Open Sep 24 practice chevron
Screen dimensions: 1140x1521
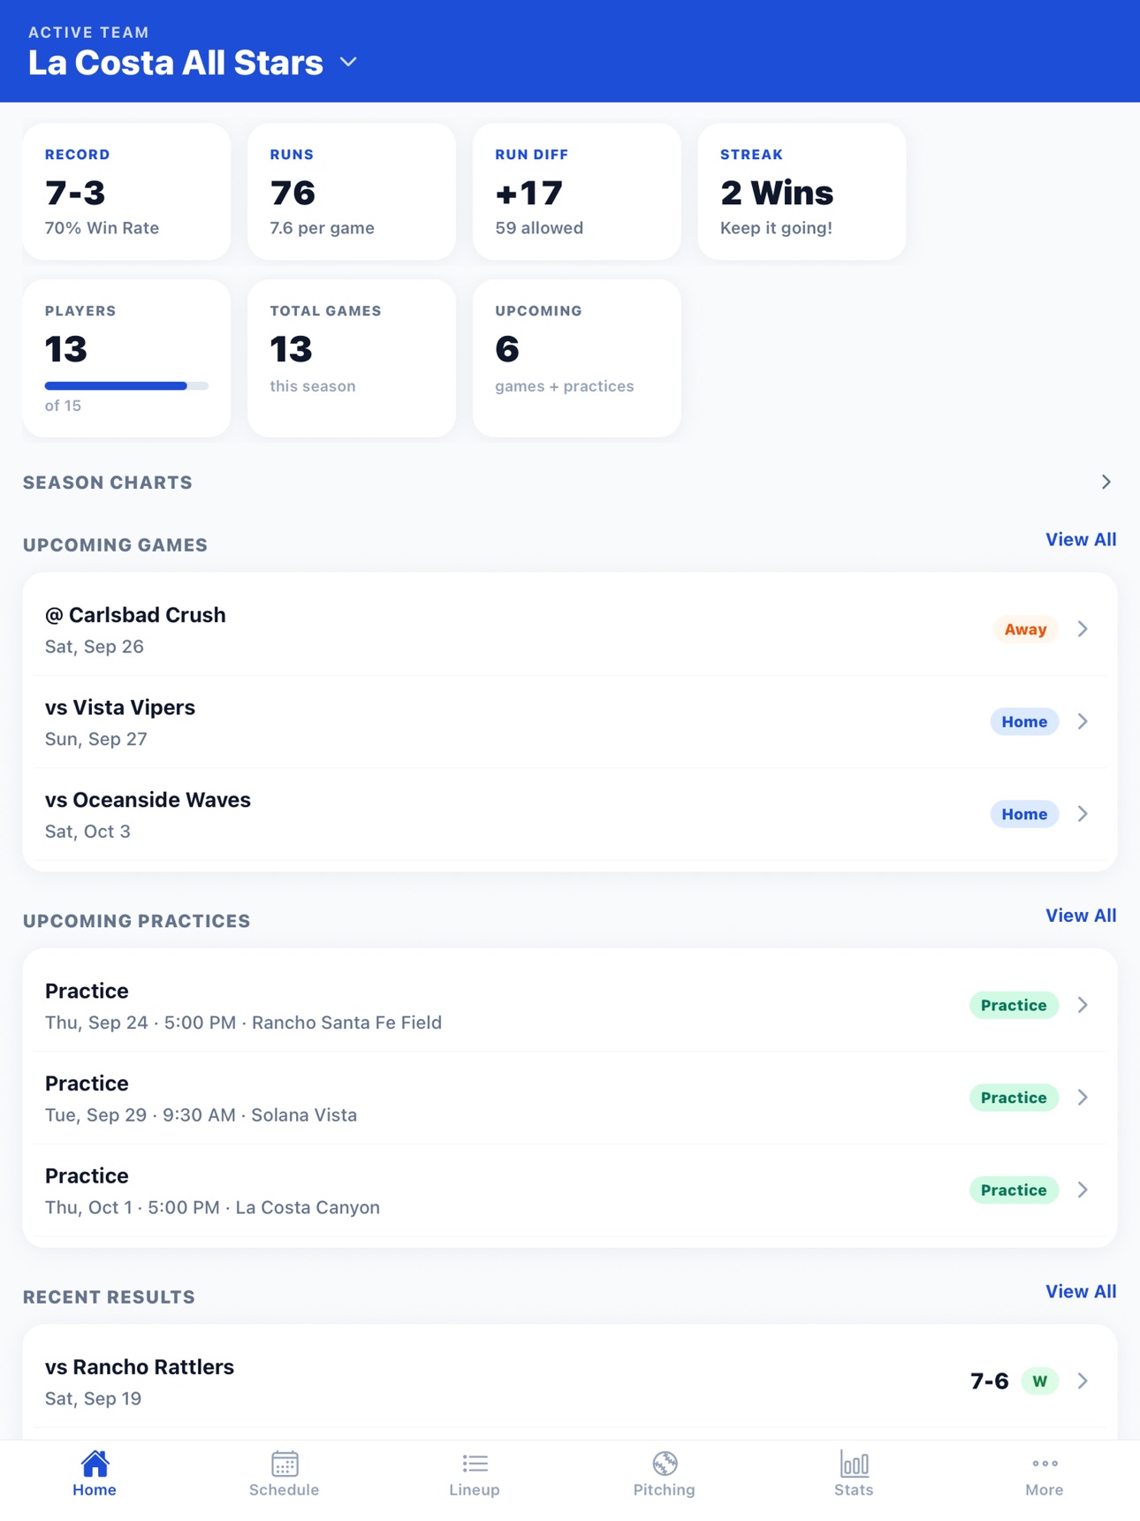click(x=1083, y=1005)
